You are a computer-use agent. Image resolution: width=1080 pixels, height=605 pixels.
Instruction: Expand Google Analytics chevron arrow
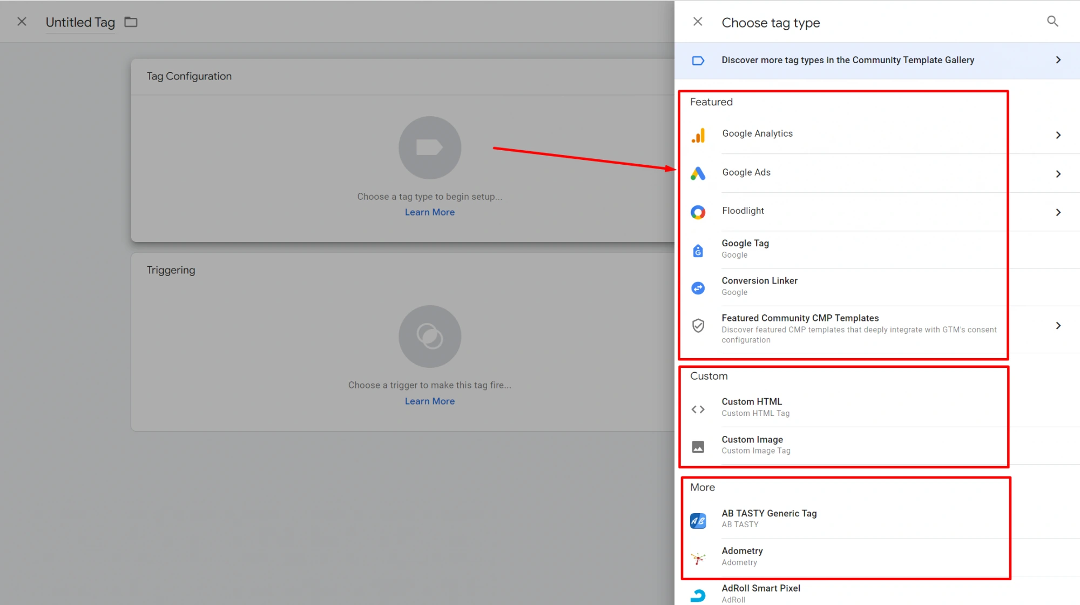(x=1058, y=135)
